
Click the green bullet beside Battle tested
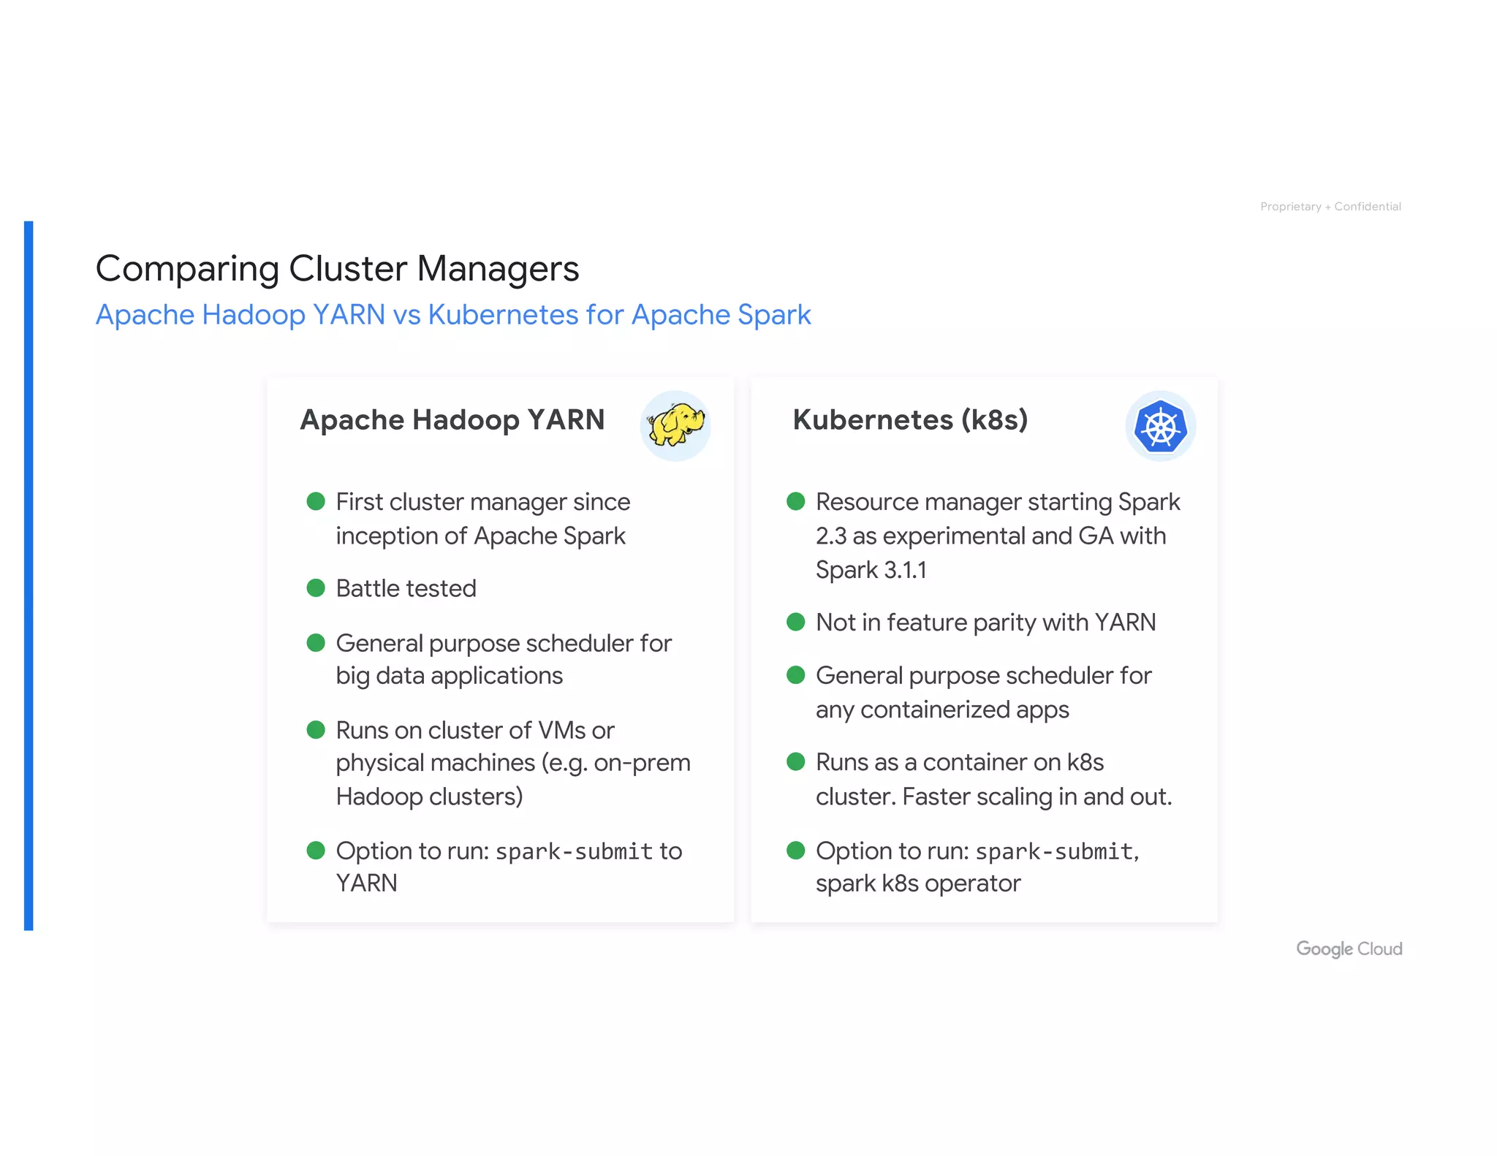316,587
